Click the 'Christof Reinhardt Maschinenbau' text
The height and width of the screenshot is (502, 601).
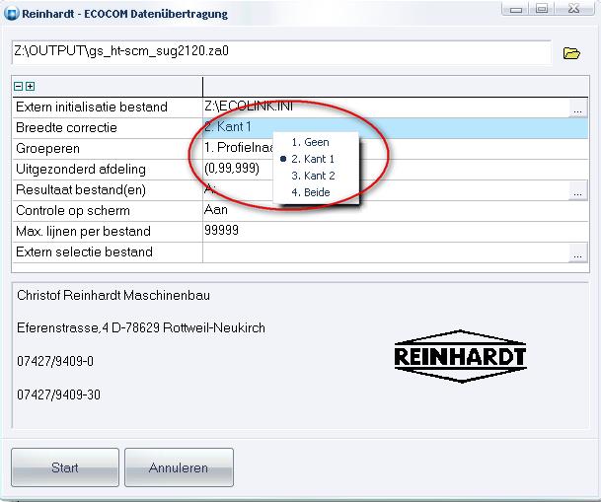coord(113,295)
